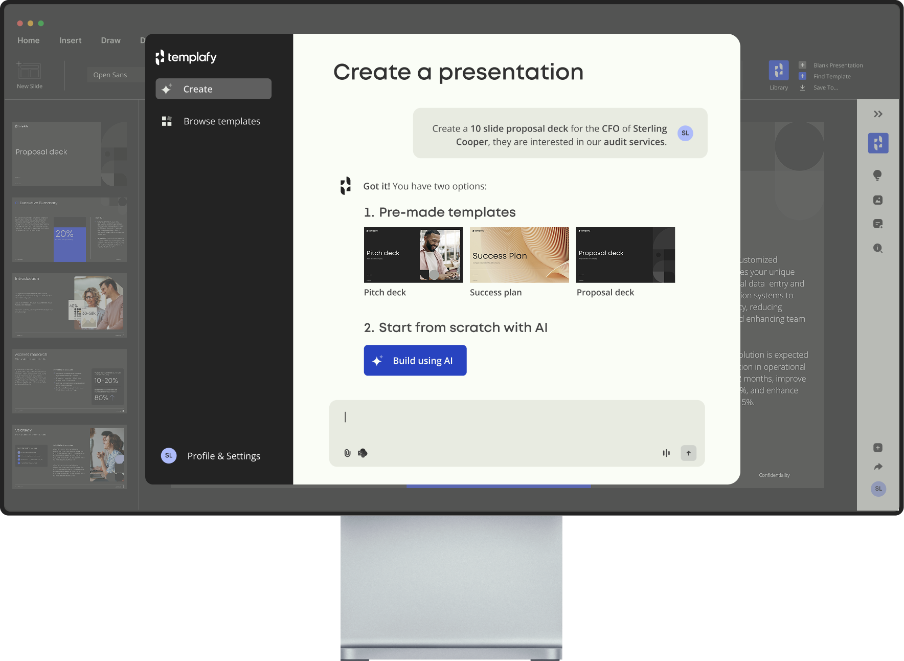Viewport: 904px width, 661px height.
Task: Open the Open Sans font dropdown
Action: click(x=115, y=75)
